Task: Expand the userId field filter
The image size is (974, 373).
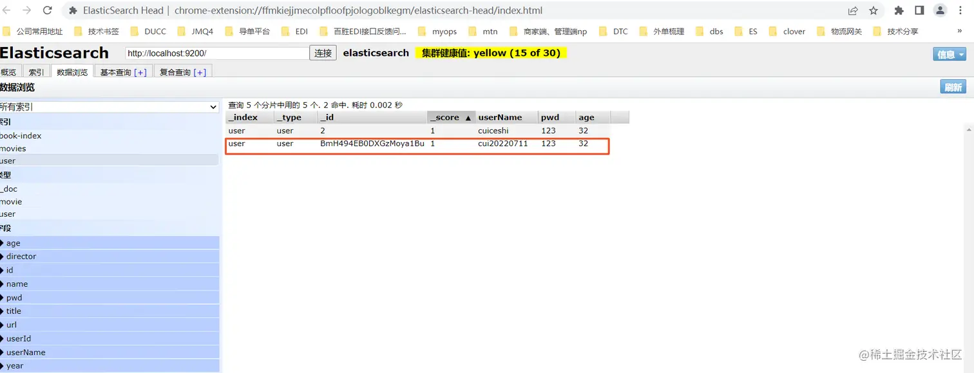Action: [x=110, y=338]
